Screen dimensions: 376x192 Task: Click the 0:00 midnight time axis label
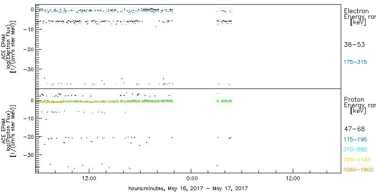pyautogui.click(x=191, y=178)
